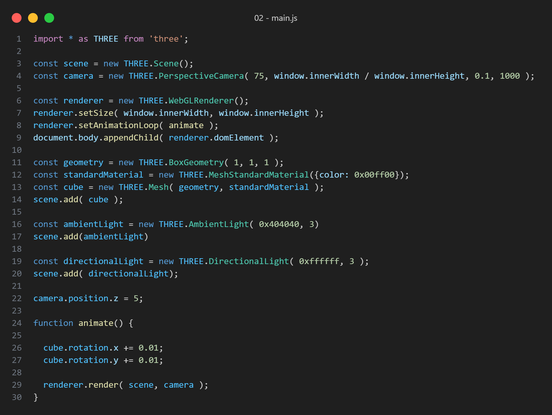Click line number 24 in the gutter
552x415 pixels.
(17, 323)
